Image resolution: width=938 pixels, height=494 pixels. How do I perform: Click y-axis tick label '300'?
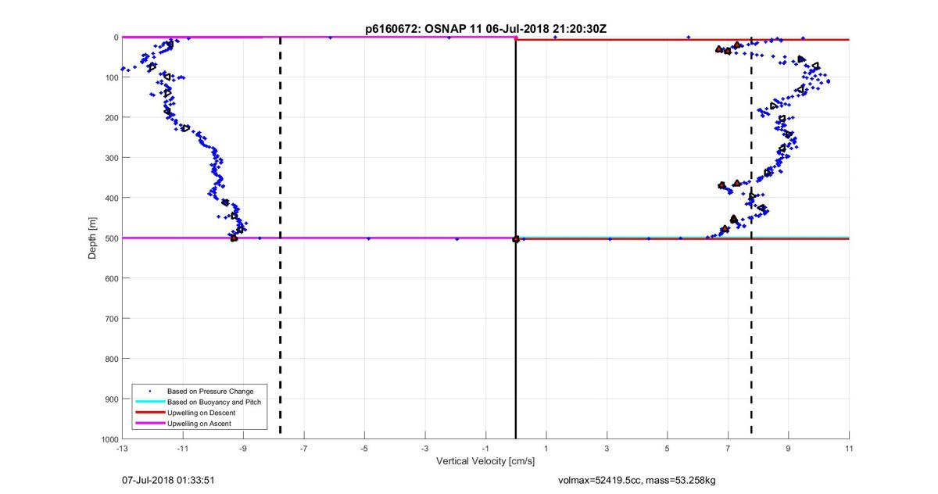pyautogui.click(x=113, y=158)
